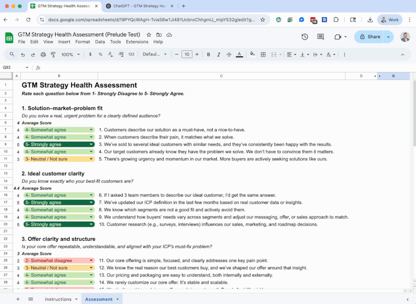Open the borders tool
This screenshot has height=304, width=416.
263,54
